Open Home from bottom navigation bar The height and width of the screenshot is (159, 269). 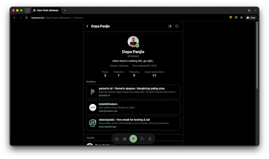point(117,139)
